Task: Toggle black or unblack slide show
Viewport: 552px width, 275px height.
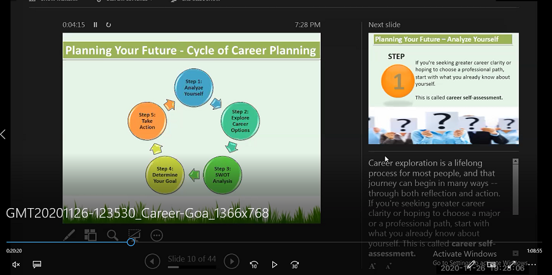Action: (134, 234)
